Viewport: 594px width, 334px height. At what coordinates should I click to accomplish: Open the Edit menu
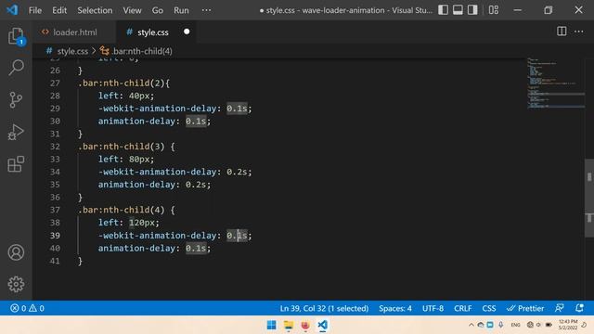(x=59, y=10)
